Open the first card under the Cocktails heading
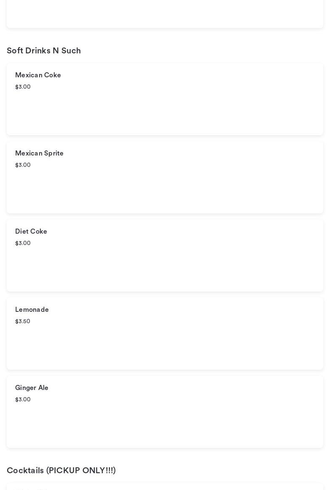 (165, 487)
